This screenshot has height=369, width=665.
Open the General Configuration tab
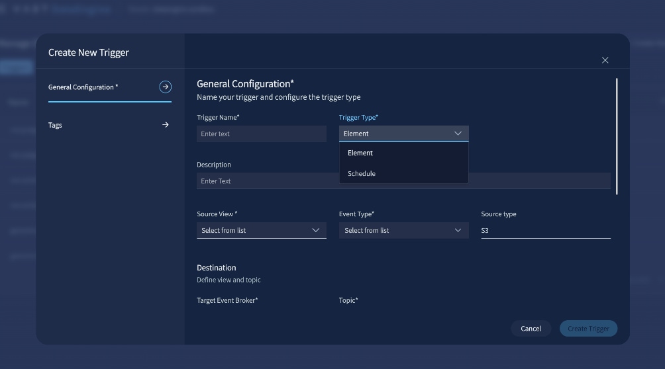[109, 87]
